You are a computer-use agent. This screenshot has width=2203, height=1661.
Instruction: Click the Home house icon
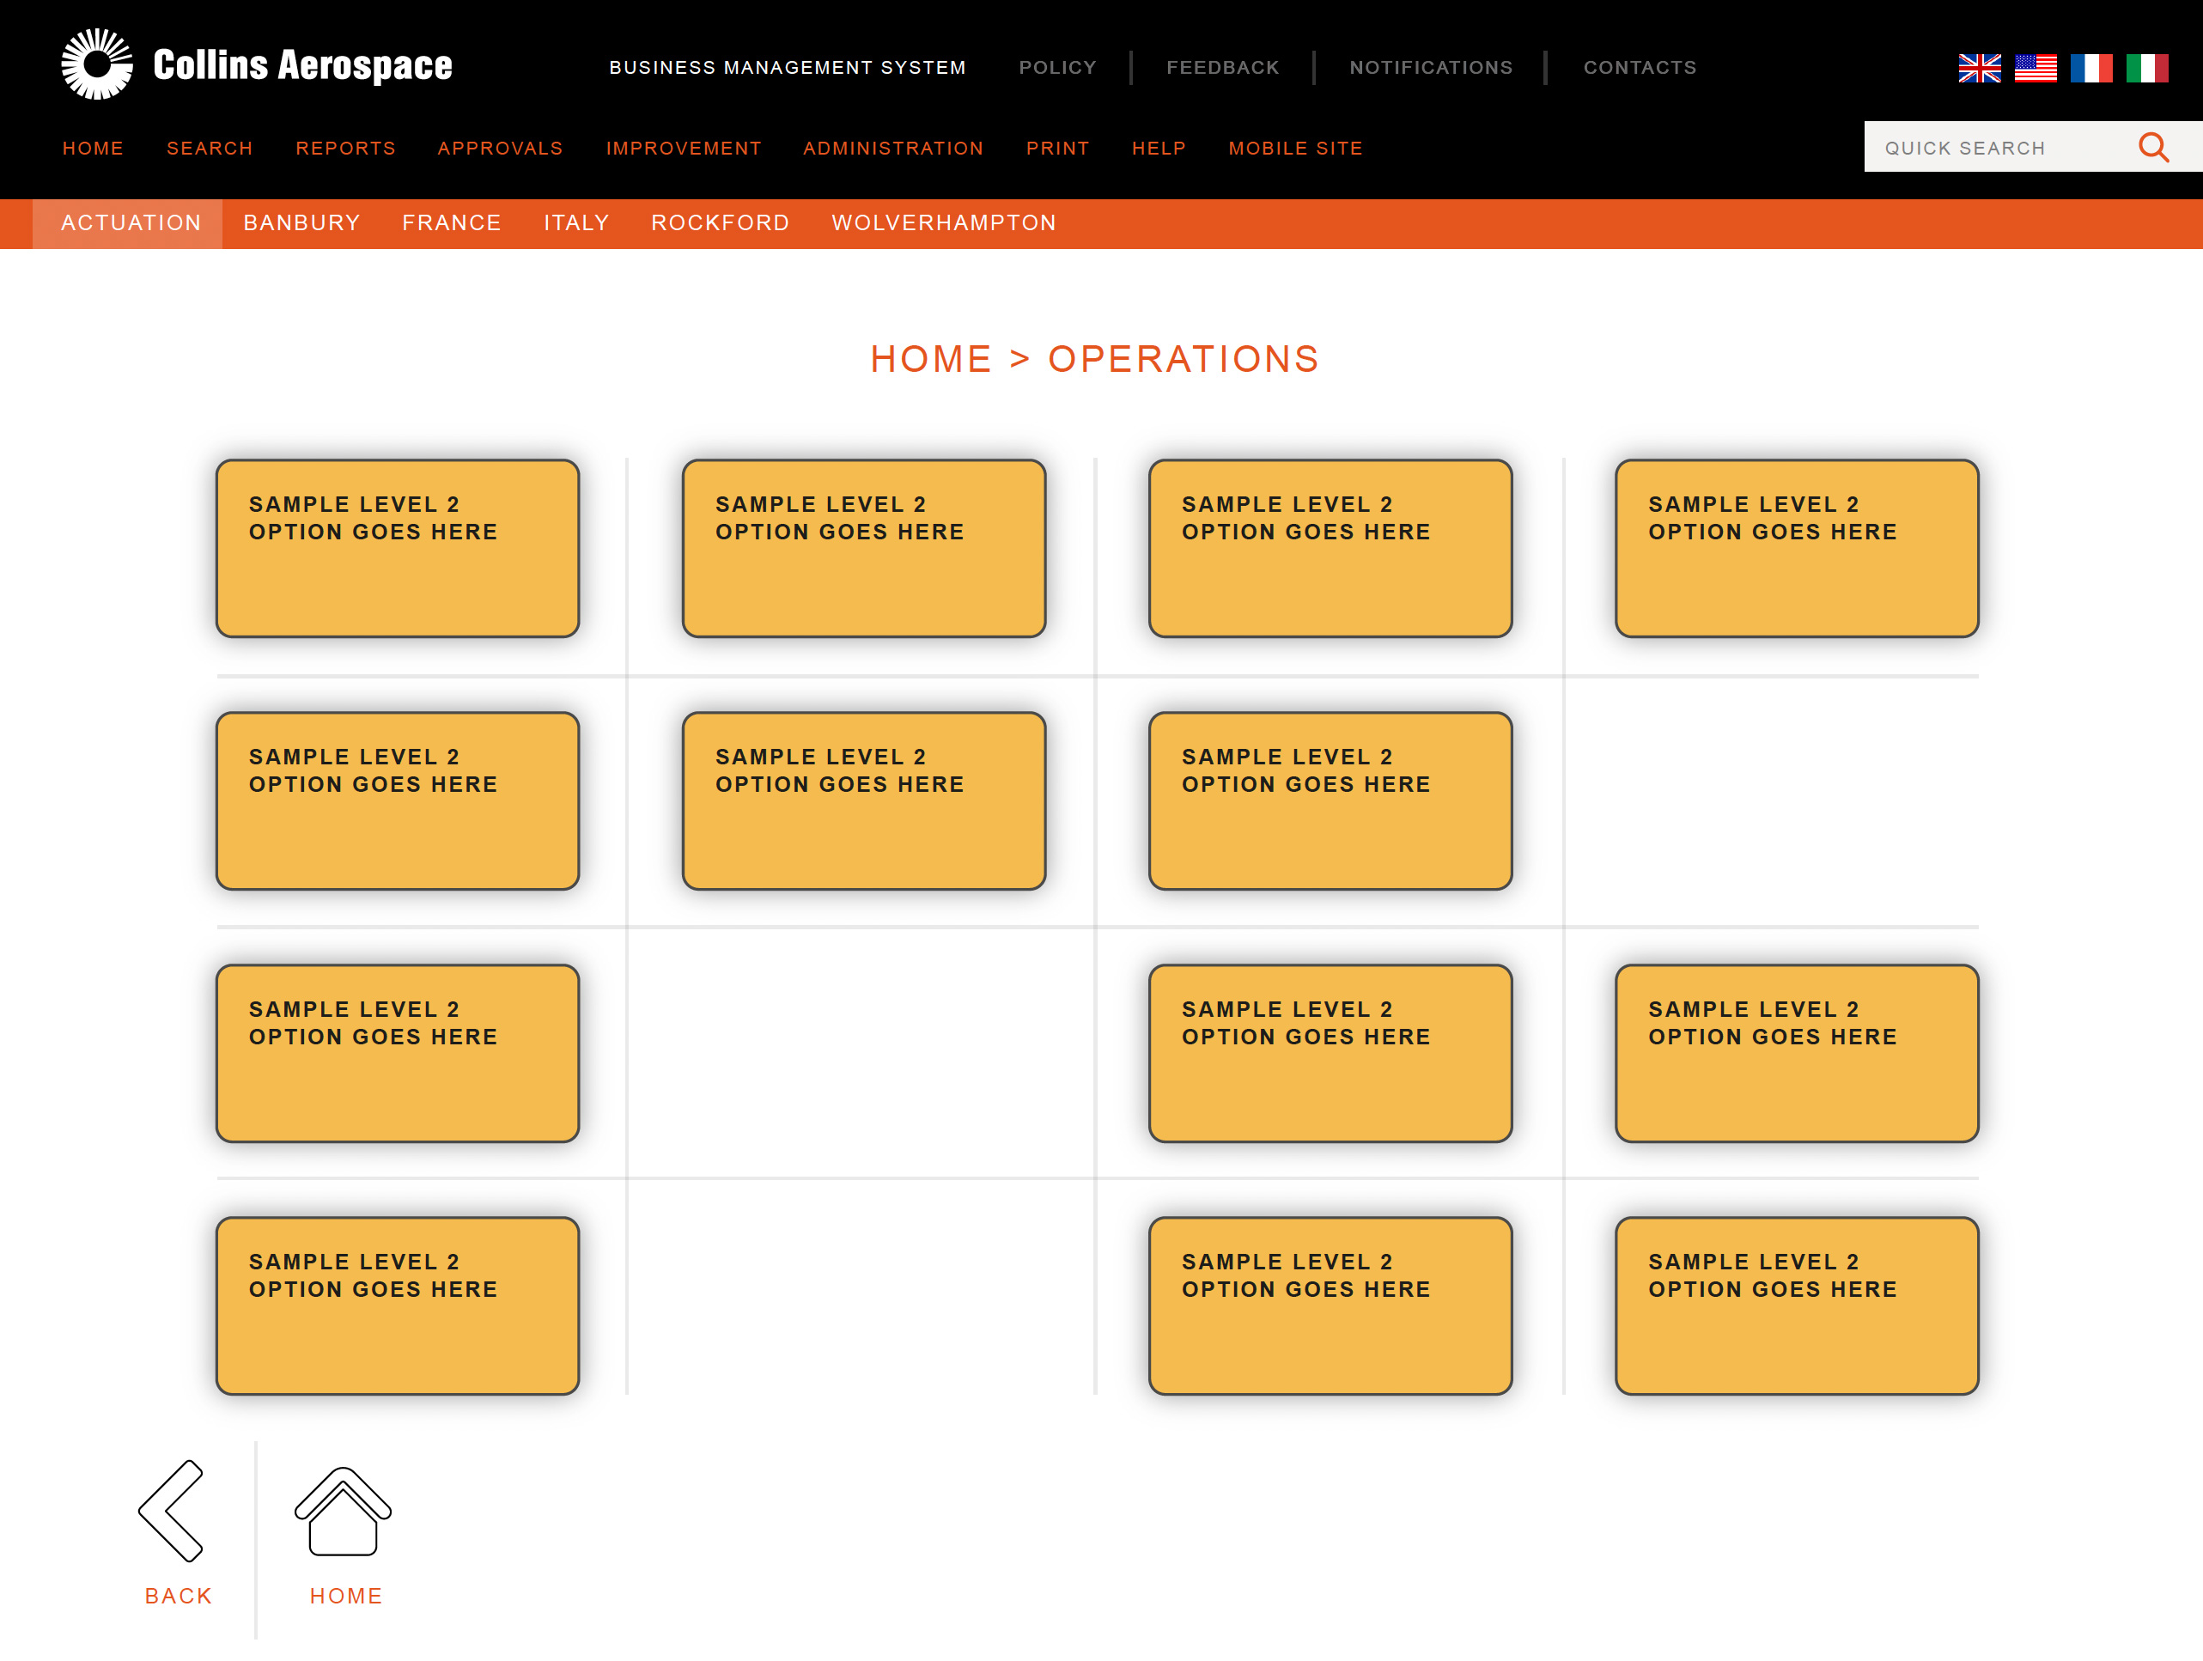pyautogui.click(x=343, y=1511)
